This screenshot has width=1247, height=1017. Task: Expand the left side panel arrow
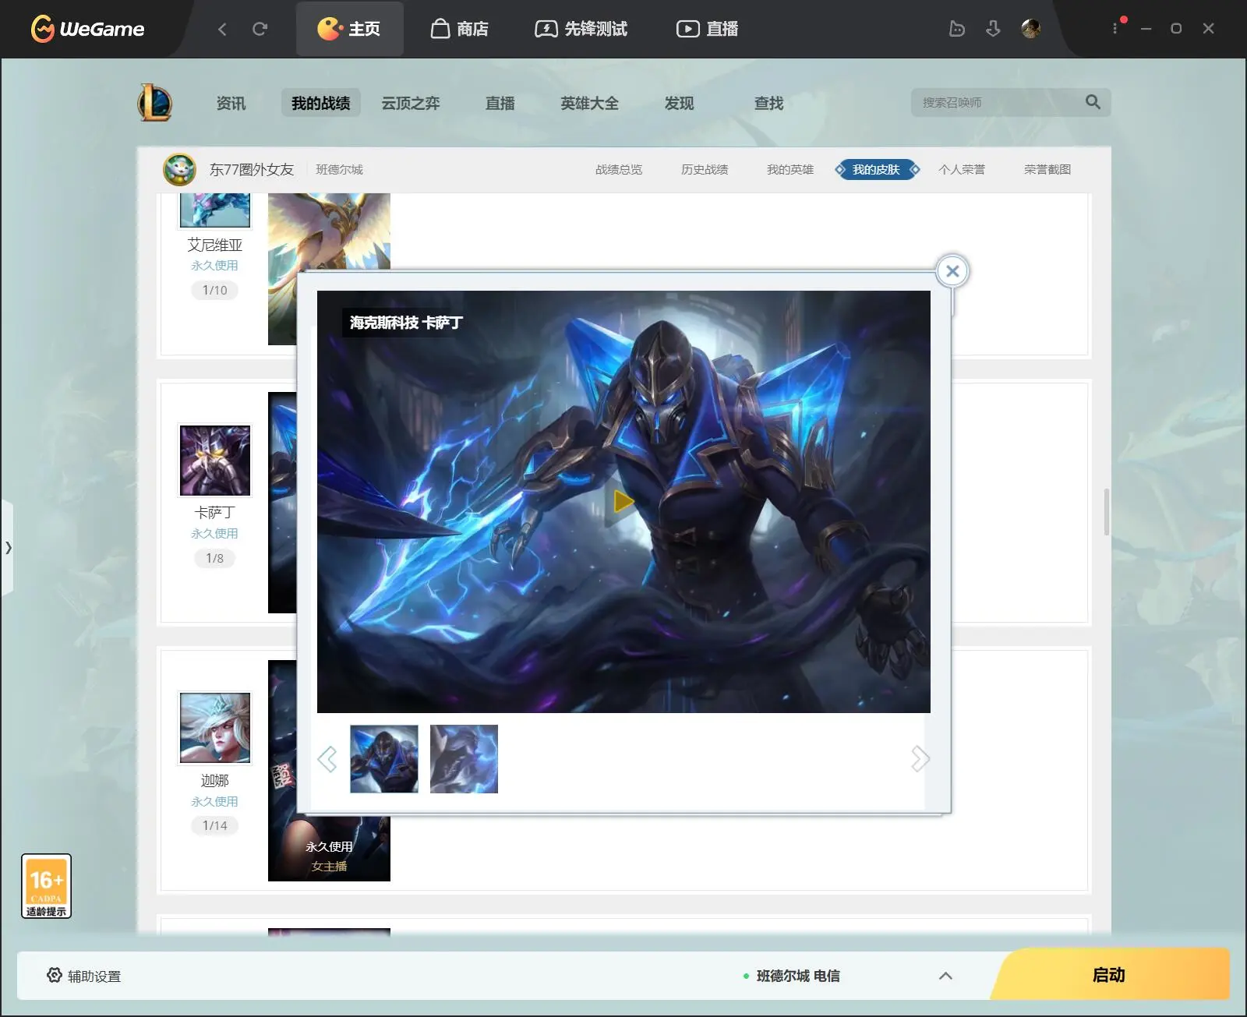[8, 548]
